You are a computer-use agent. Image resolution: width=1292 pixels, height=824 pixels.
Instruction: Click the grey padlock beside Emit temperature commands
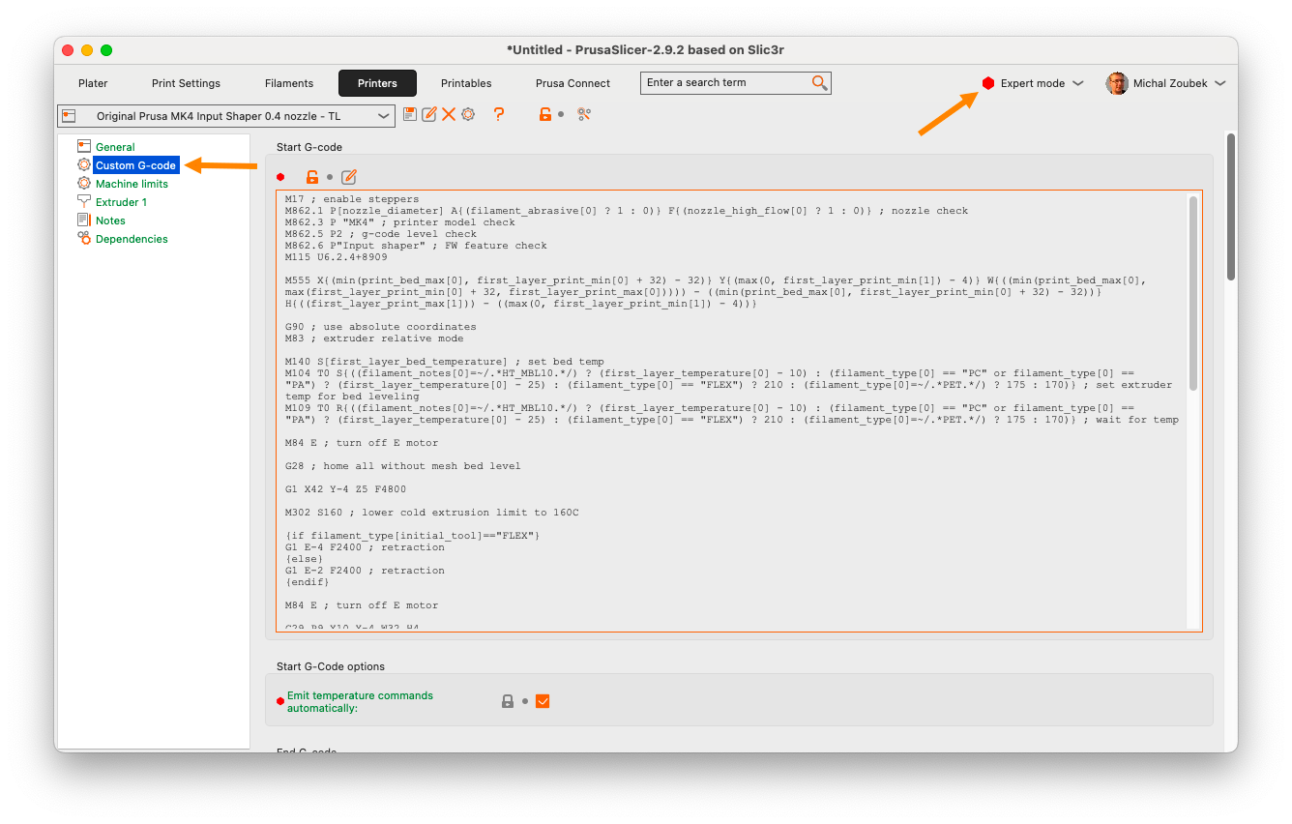tap(508, 701)
